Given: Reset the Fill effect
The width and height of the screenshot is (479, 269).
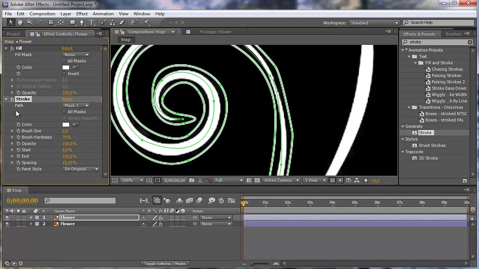Looking at the screenshot, I should pos(67,48).
